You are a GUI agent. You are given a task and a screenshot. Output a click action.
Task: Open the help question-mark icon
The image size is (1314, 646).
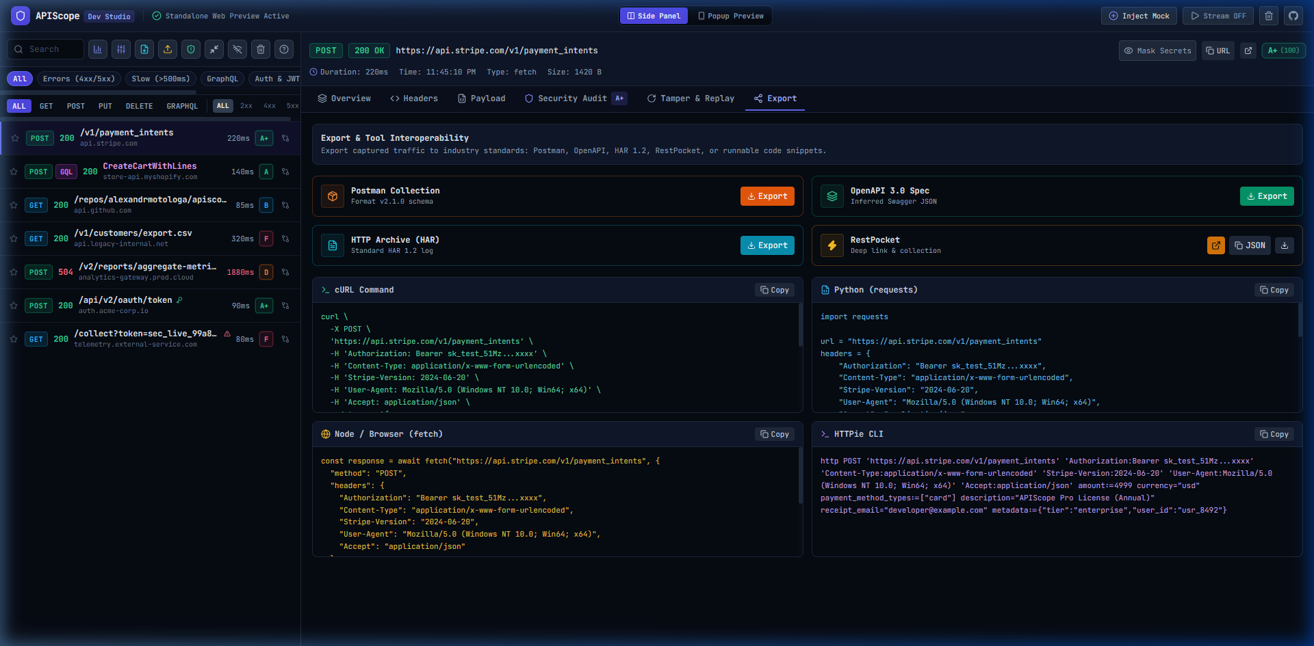284,49
